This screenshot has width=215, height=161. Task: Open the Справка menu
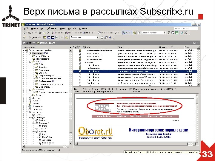pos(83,29)
